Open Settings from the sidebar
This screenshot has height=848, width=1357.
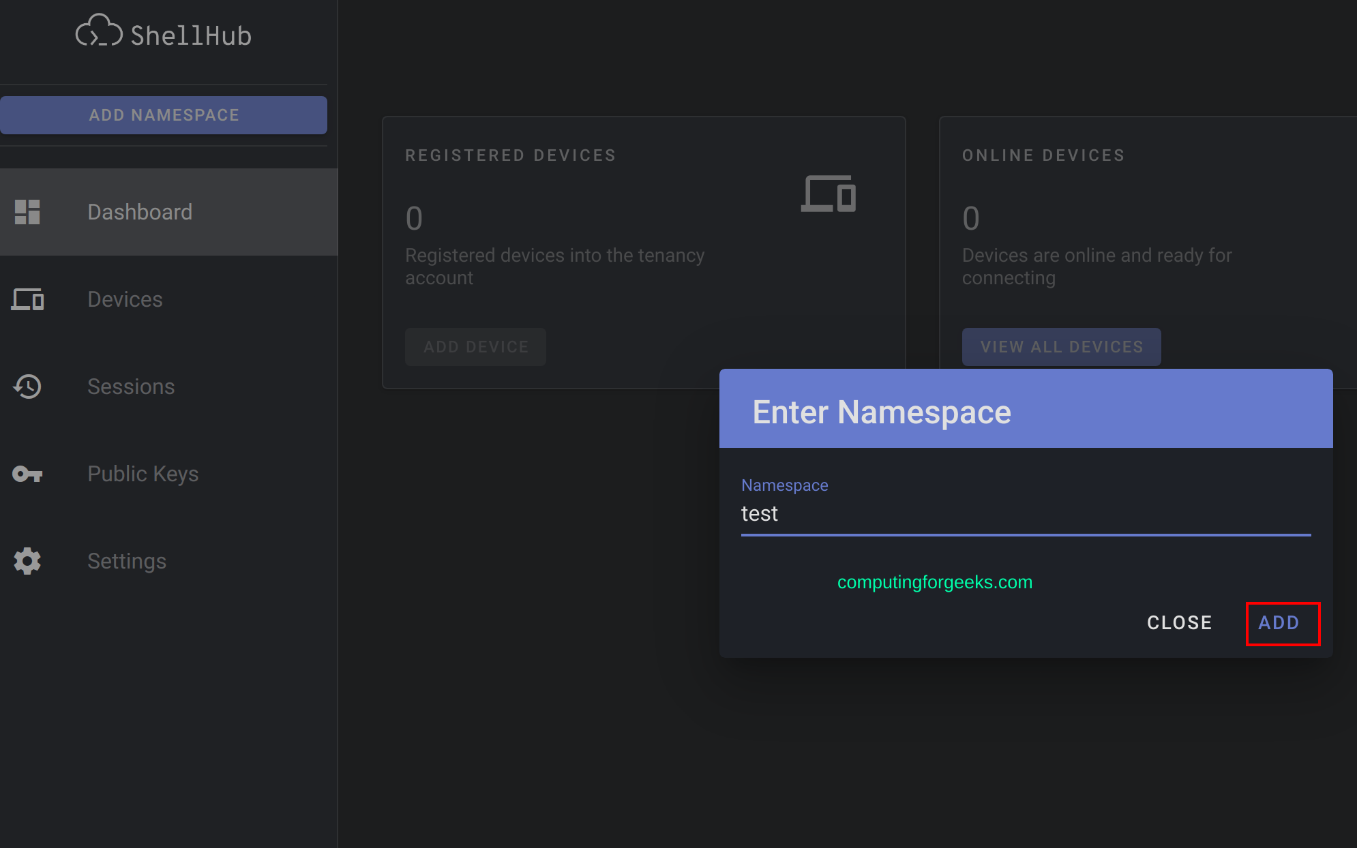[x=127, y=561]
